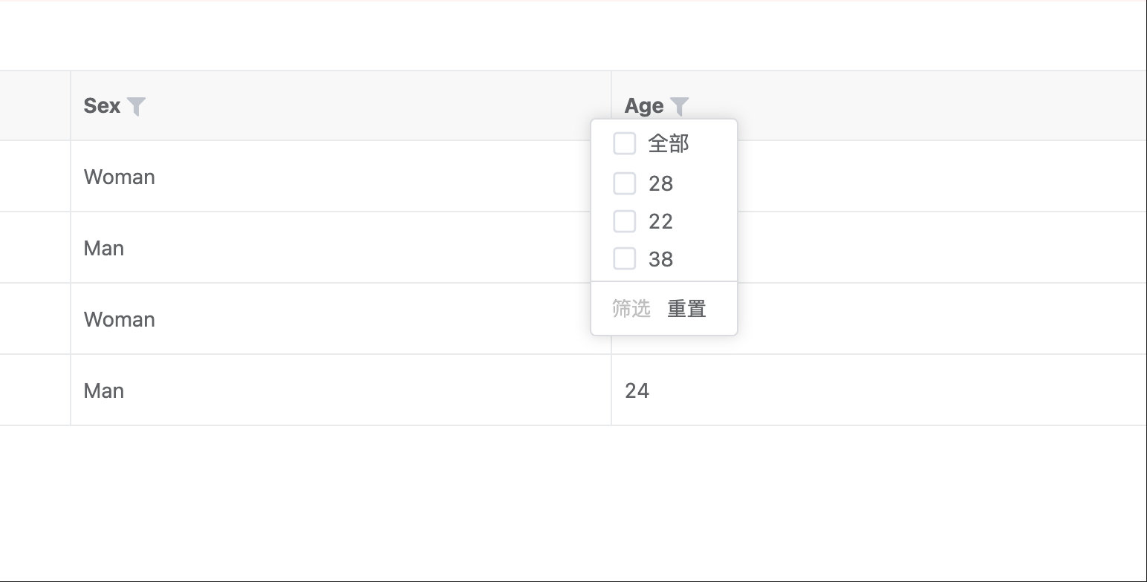
Task: Click the Age column header label
Action: tap(643, 106)
